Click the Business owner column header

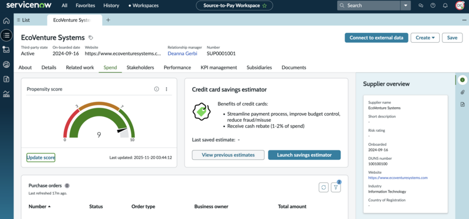point(211,207)
